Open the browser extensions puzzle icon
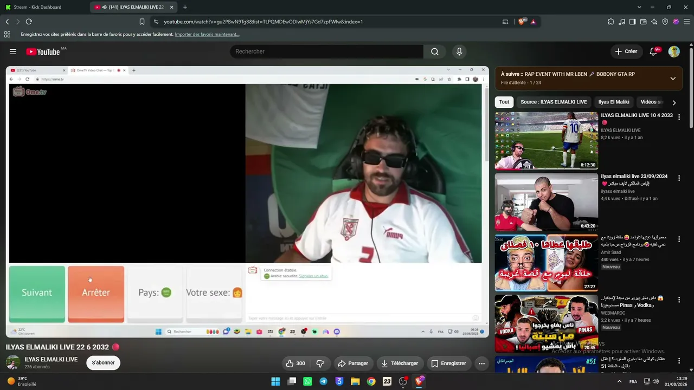Image resolution: width=694 pixels, height=390 pixels. point(611,22)
